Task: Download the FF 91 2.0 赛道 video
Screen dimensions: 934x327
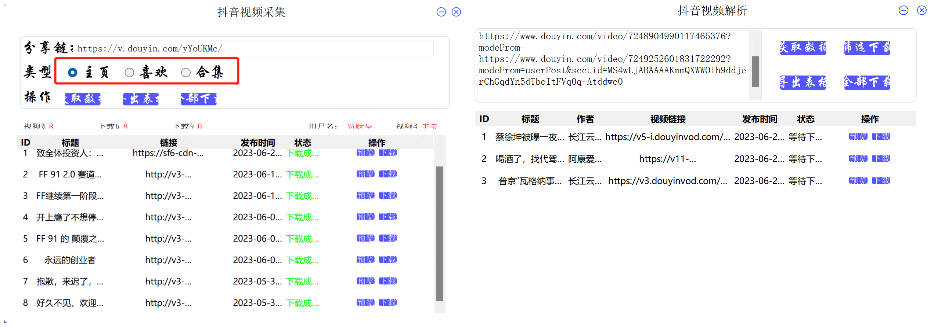Action: (387, 174)
